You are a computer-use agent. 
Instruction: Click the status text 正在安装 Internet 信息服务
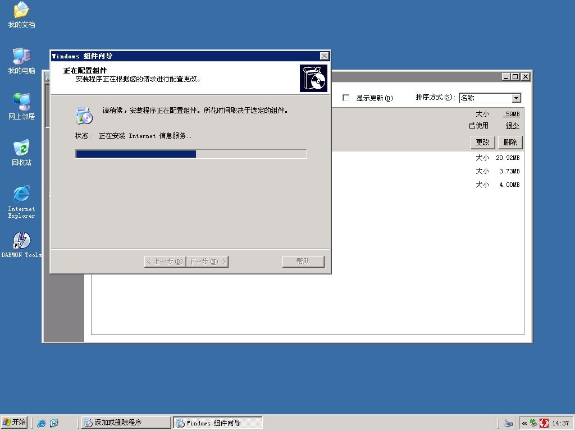147,136
